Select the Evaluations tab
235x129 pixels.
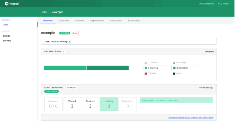click(134, 20)
